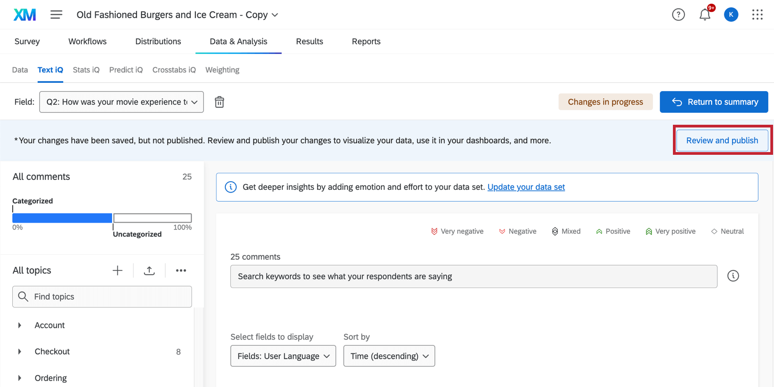Viewport: 774px width, 387px height.
Task: Add a new topic with plus icon
Action: [x=117, y=270]
